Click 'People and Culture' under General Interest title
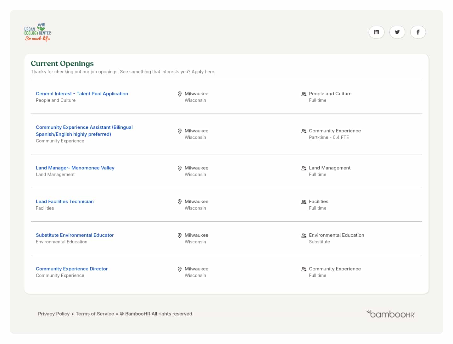 [x=56, y=100]
